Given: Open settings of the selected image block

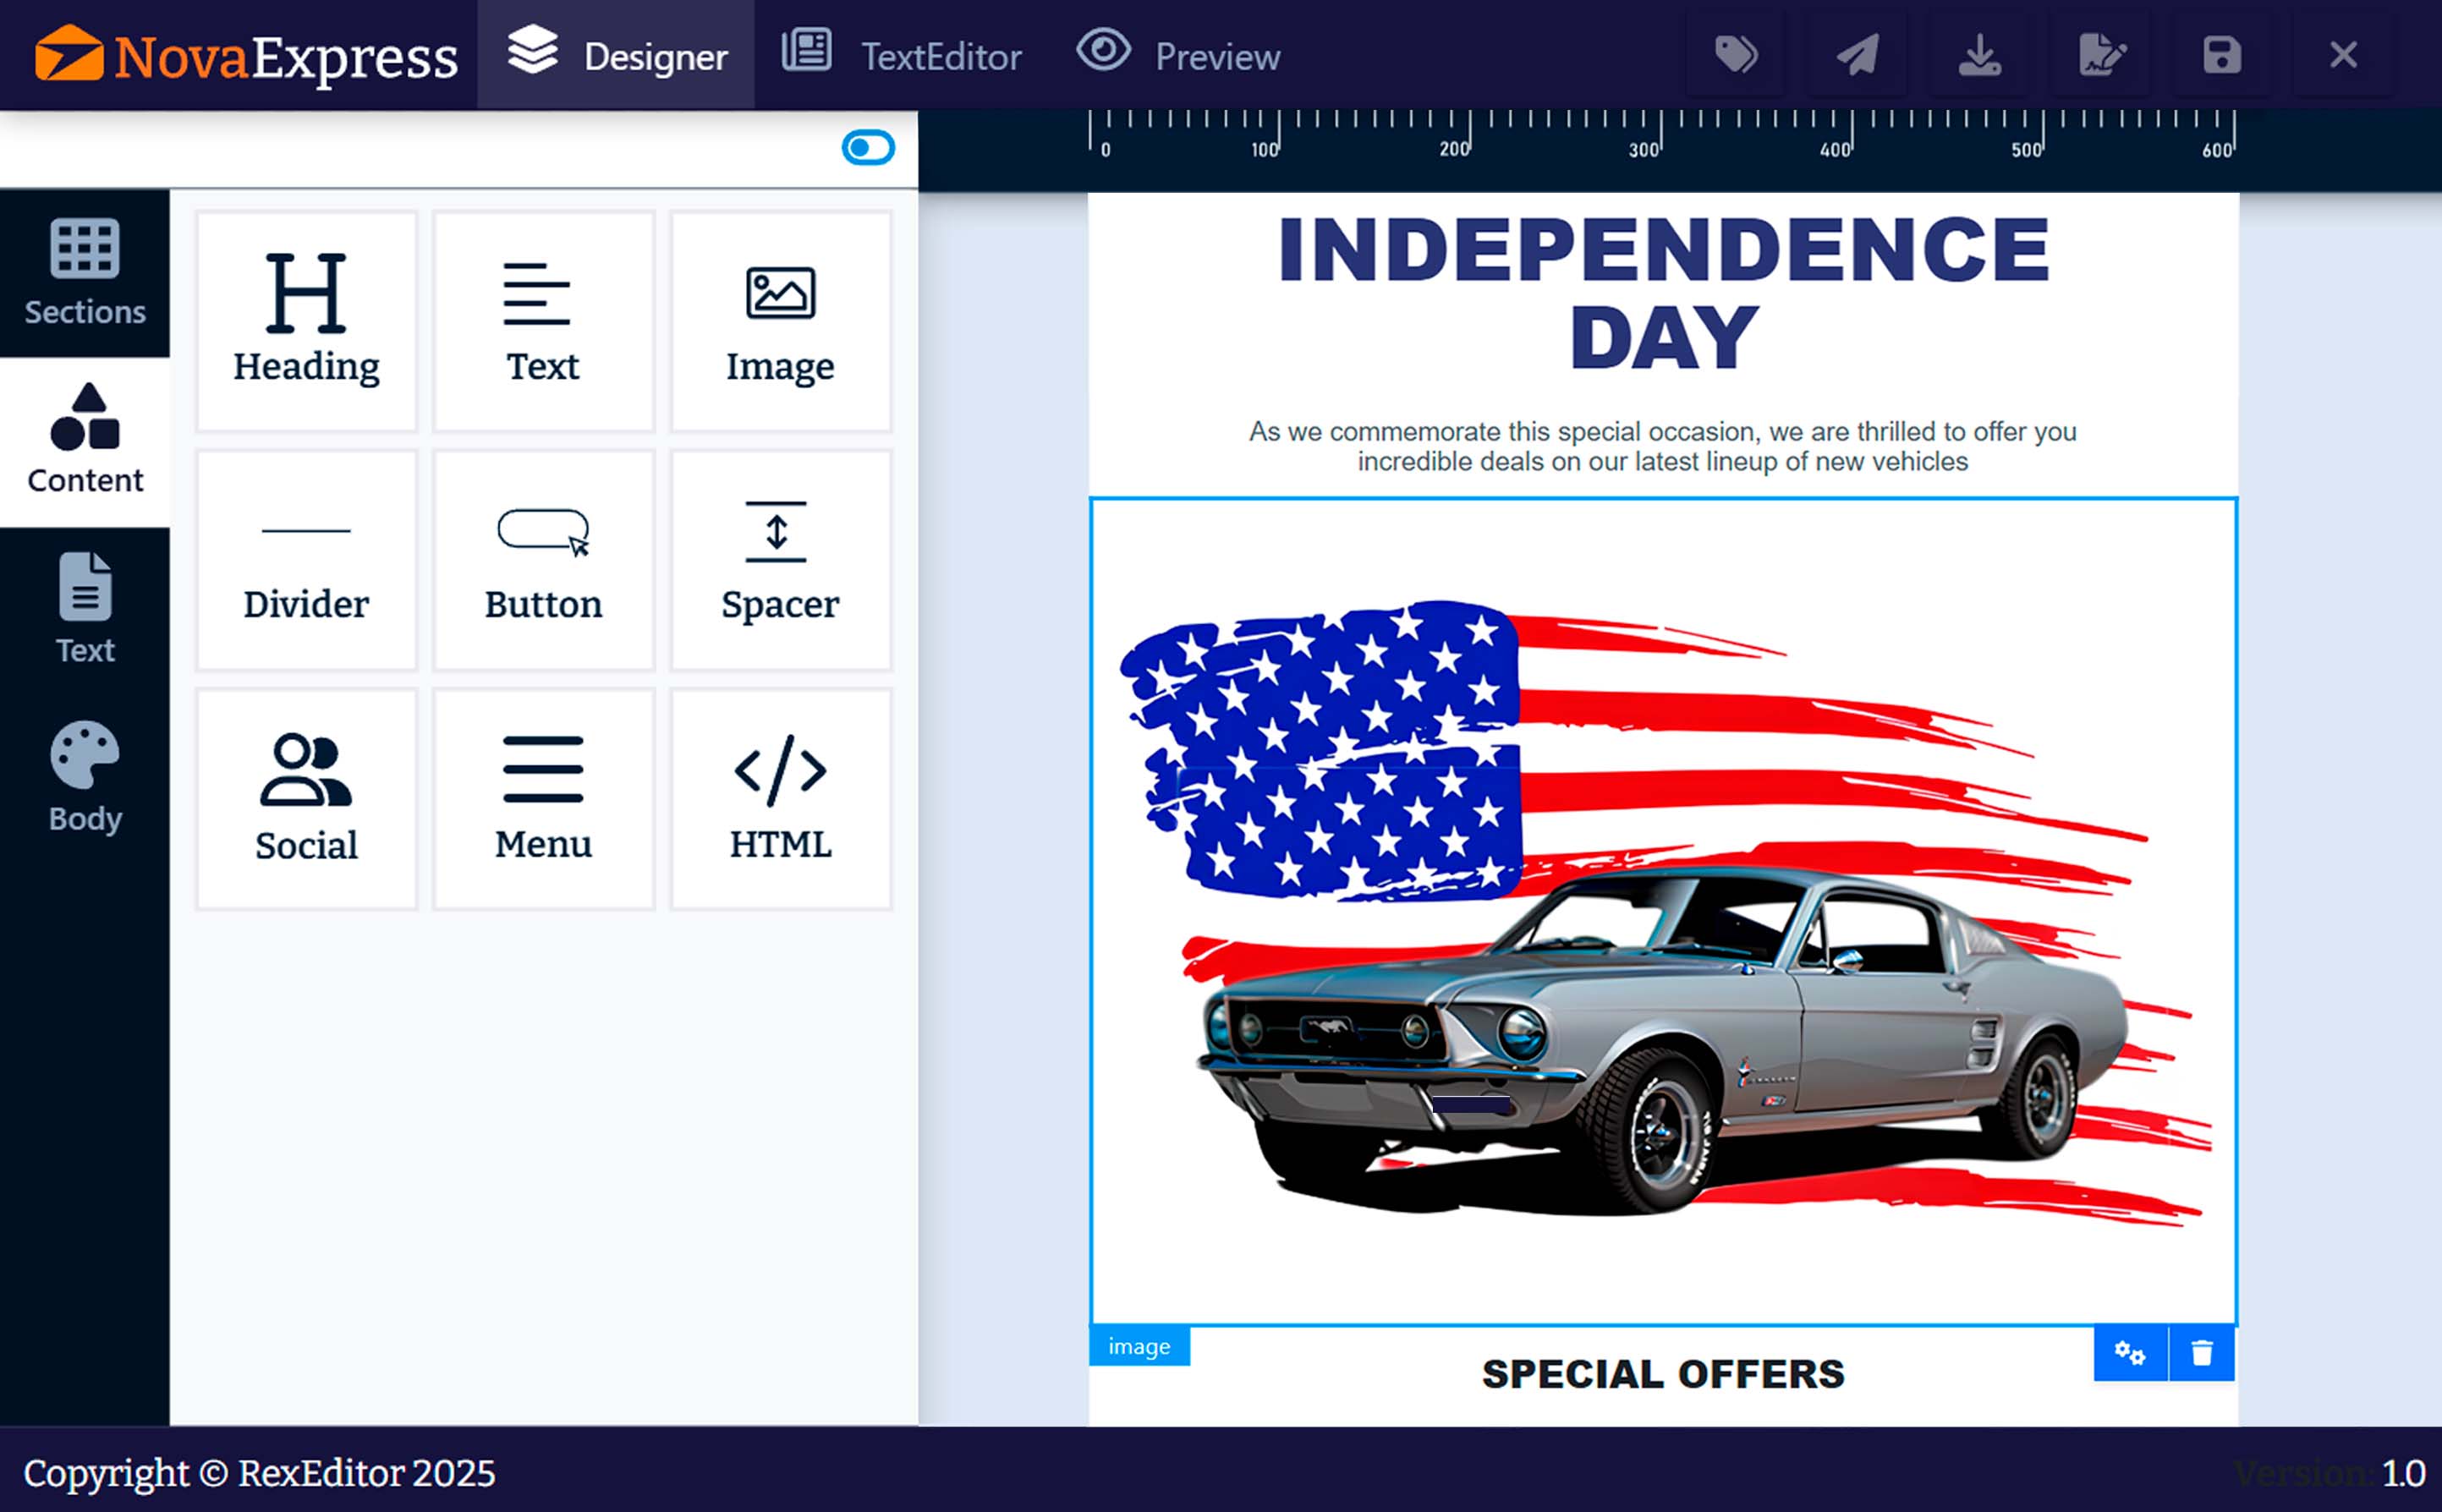Looking at the screenshot, I should point(2130,1352).
